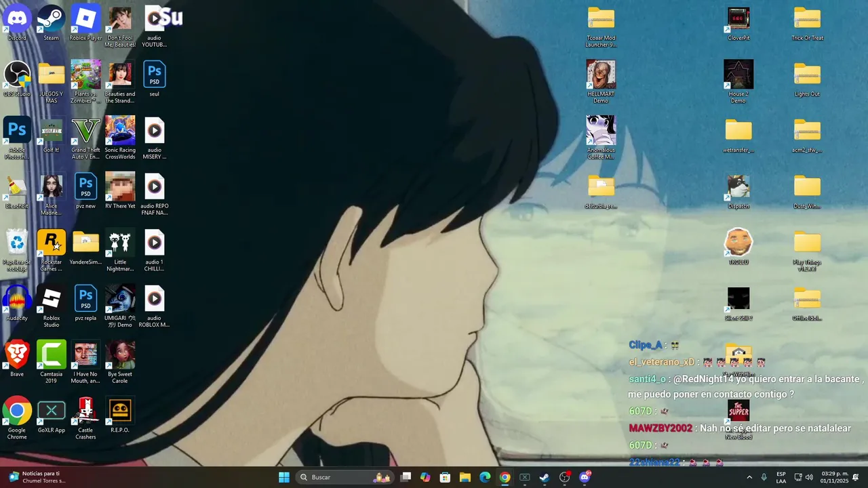Image resolution: width=868 pixels, height=488 pixels.
Task: Open Google Chrome desktop shortcut
Action: pyautogui.click(x=17, y=419)
